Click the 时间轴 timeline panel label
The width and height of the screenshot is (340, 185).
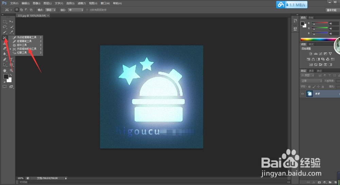tap(23, 182)
